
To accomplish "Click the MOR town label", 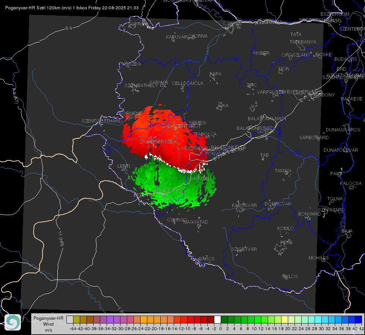I will point(284,69).
